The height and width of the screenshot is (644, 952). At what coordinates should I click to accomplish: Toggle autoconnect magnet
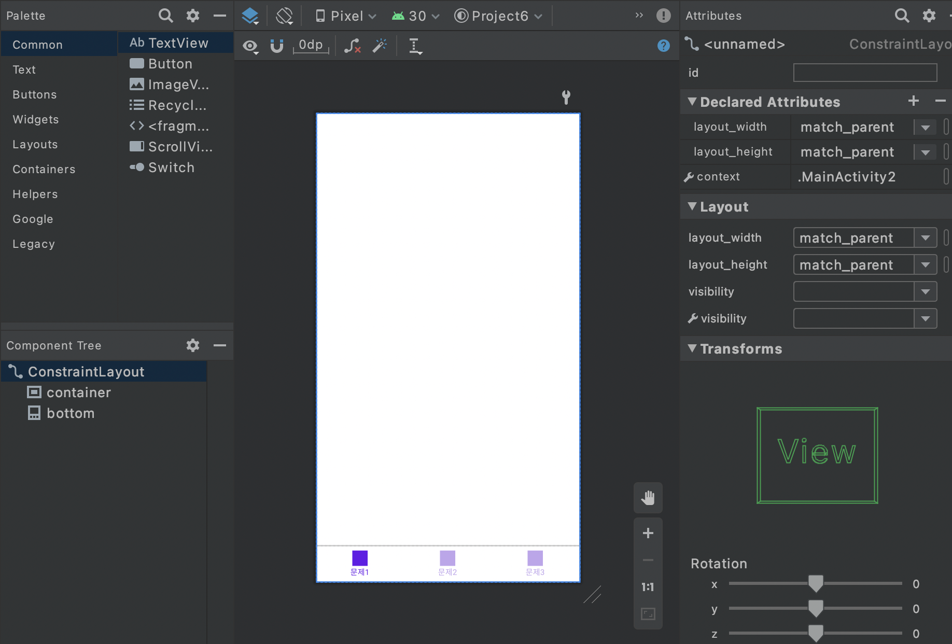(x=277, y=46)
